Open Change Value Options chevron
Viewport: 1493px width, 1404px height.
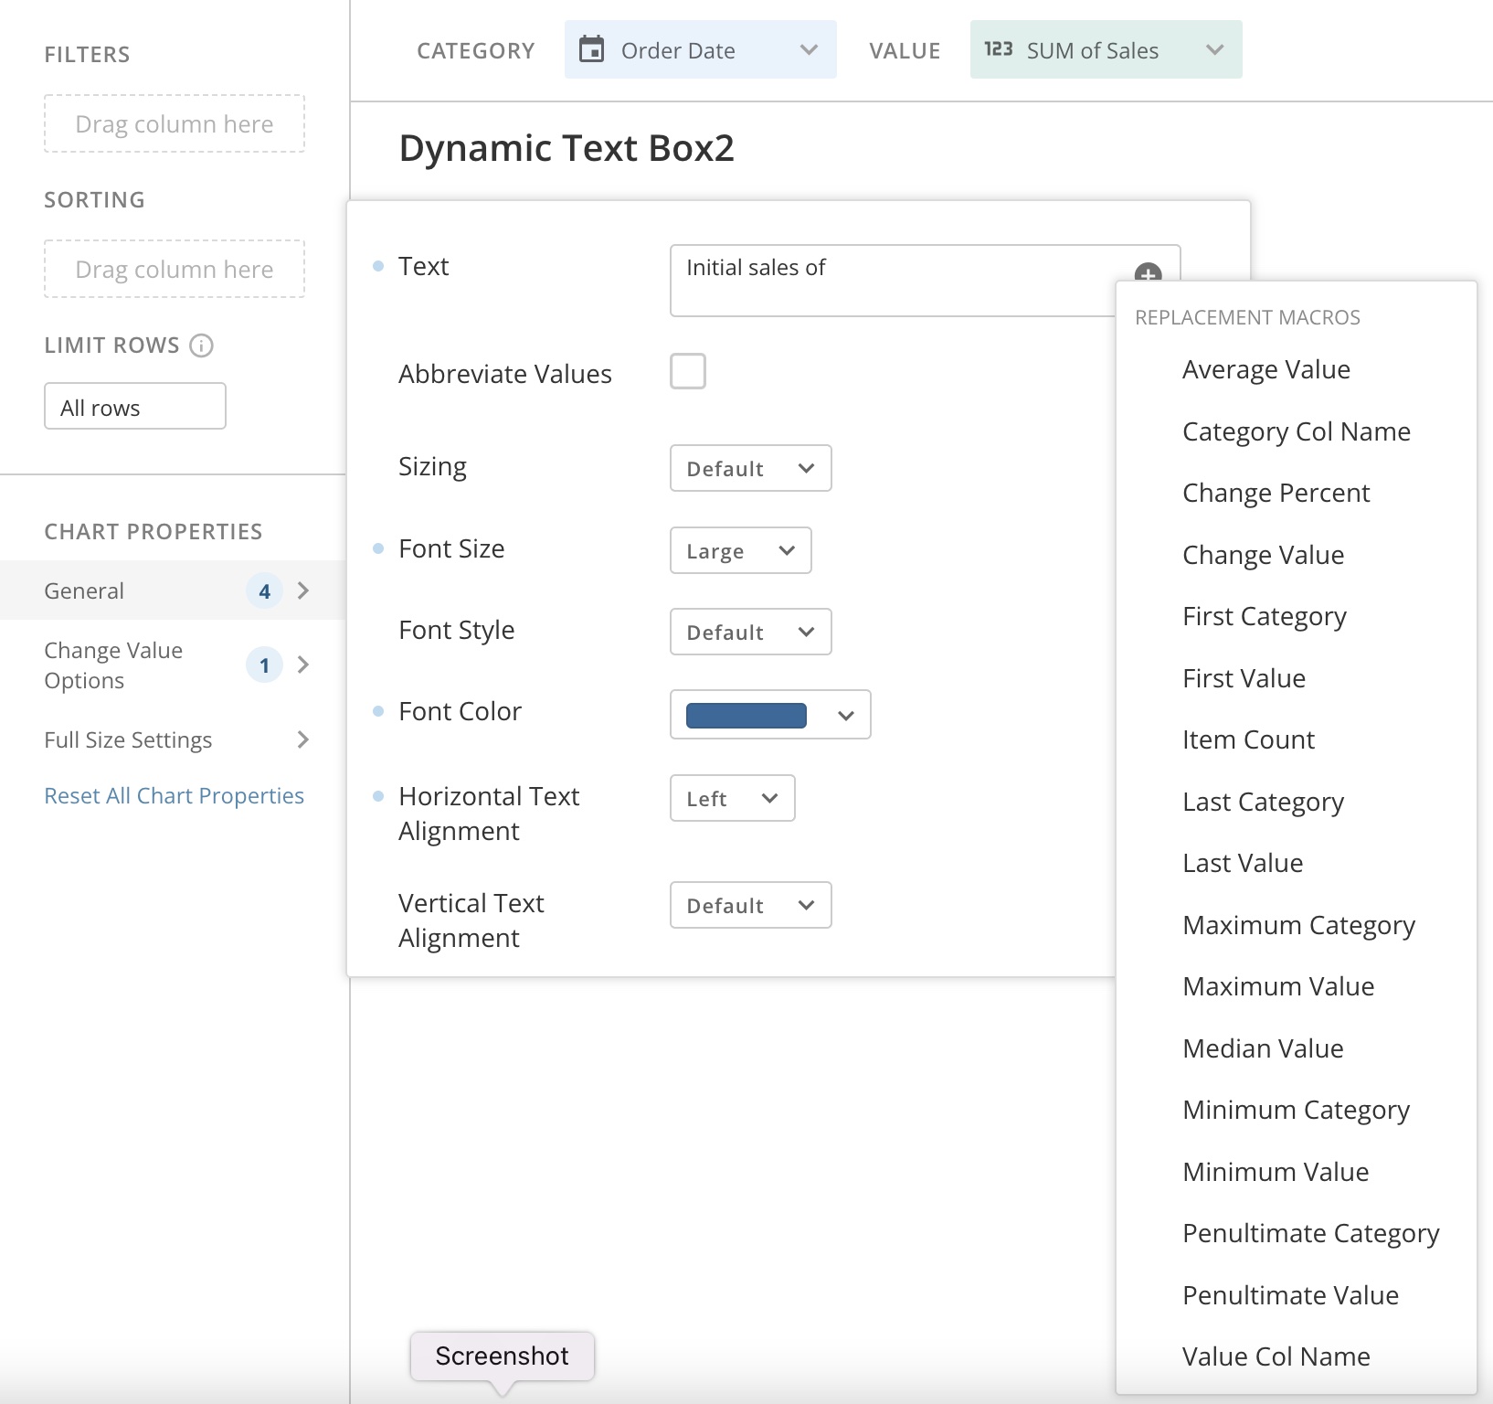(x=303, y=665)
